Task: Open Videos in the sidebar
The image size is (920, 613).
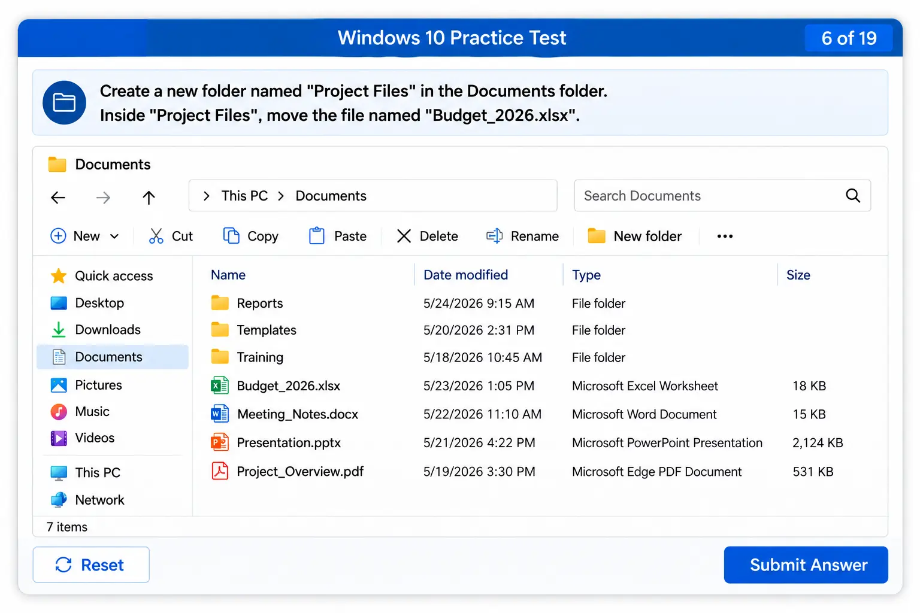Action: click(83, 438)
